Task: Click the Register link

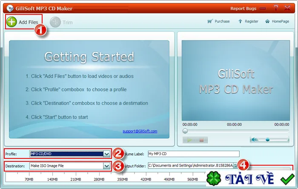Action: click(x=248, y=21)
